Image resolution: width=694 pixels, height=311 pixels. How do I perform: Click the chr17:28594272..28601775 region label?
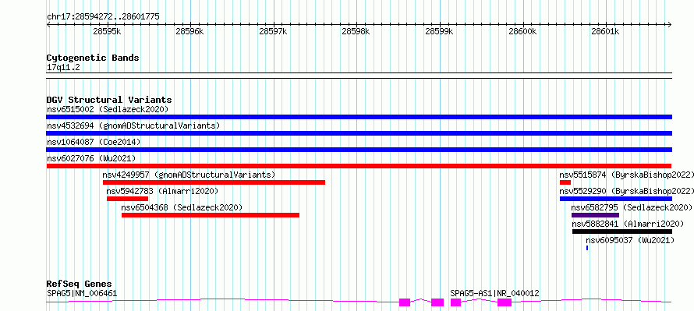click(x=103, y=17)
